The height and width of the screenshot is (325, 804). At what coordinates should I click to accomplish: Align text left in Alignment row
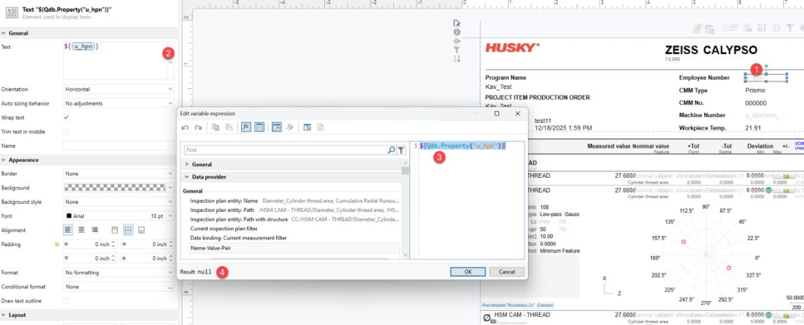[68, 230]
